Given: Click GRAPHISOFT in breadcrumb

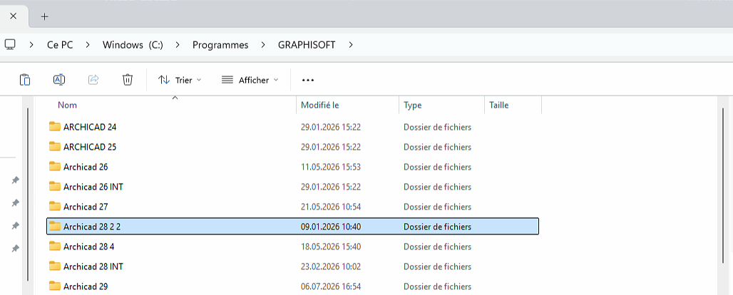Looking at the screenshot, I should coord(307,45).
